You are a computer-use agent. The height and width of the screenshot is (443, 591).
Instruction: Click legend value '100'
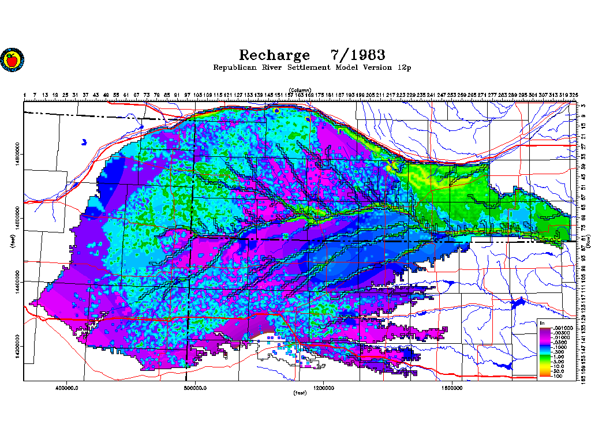pos(558,376)
